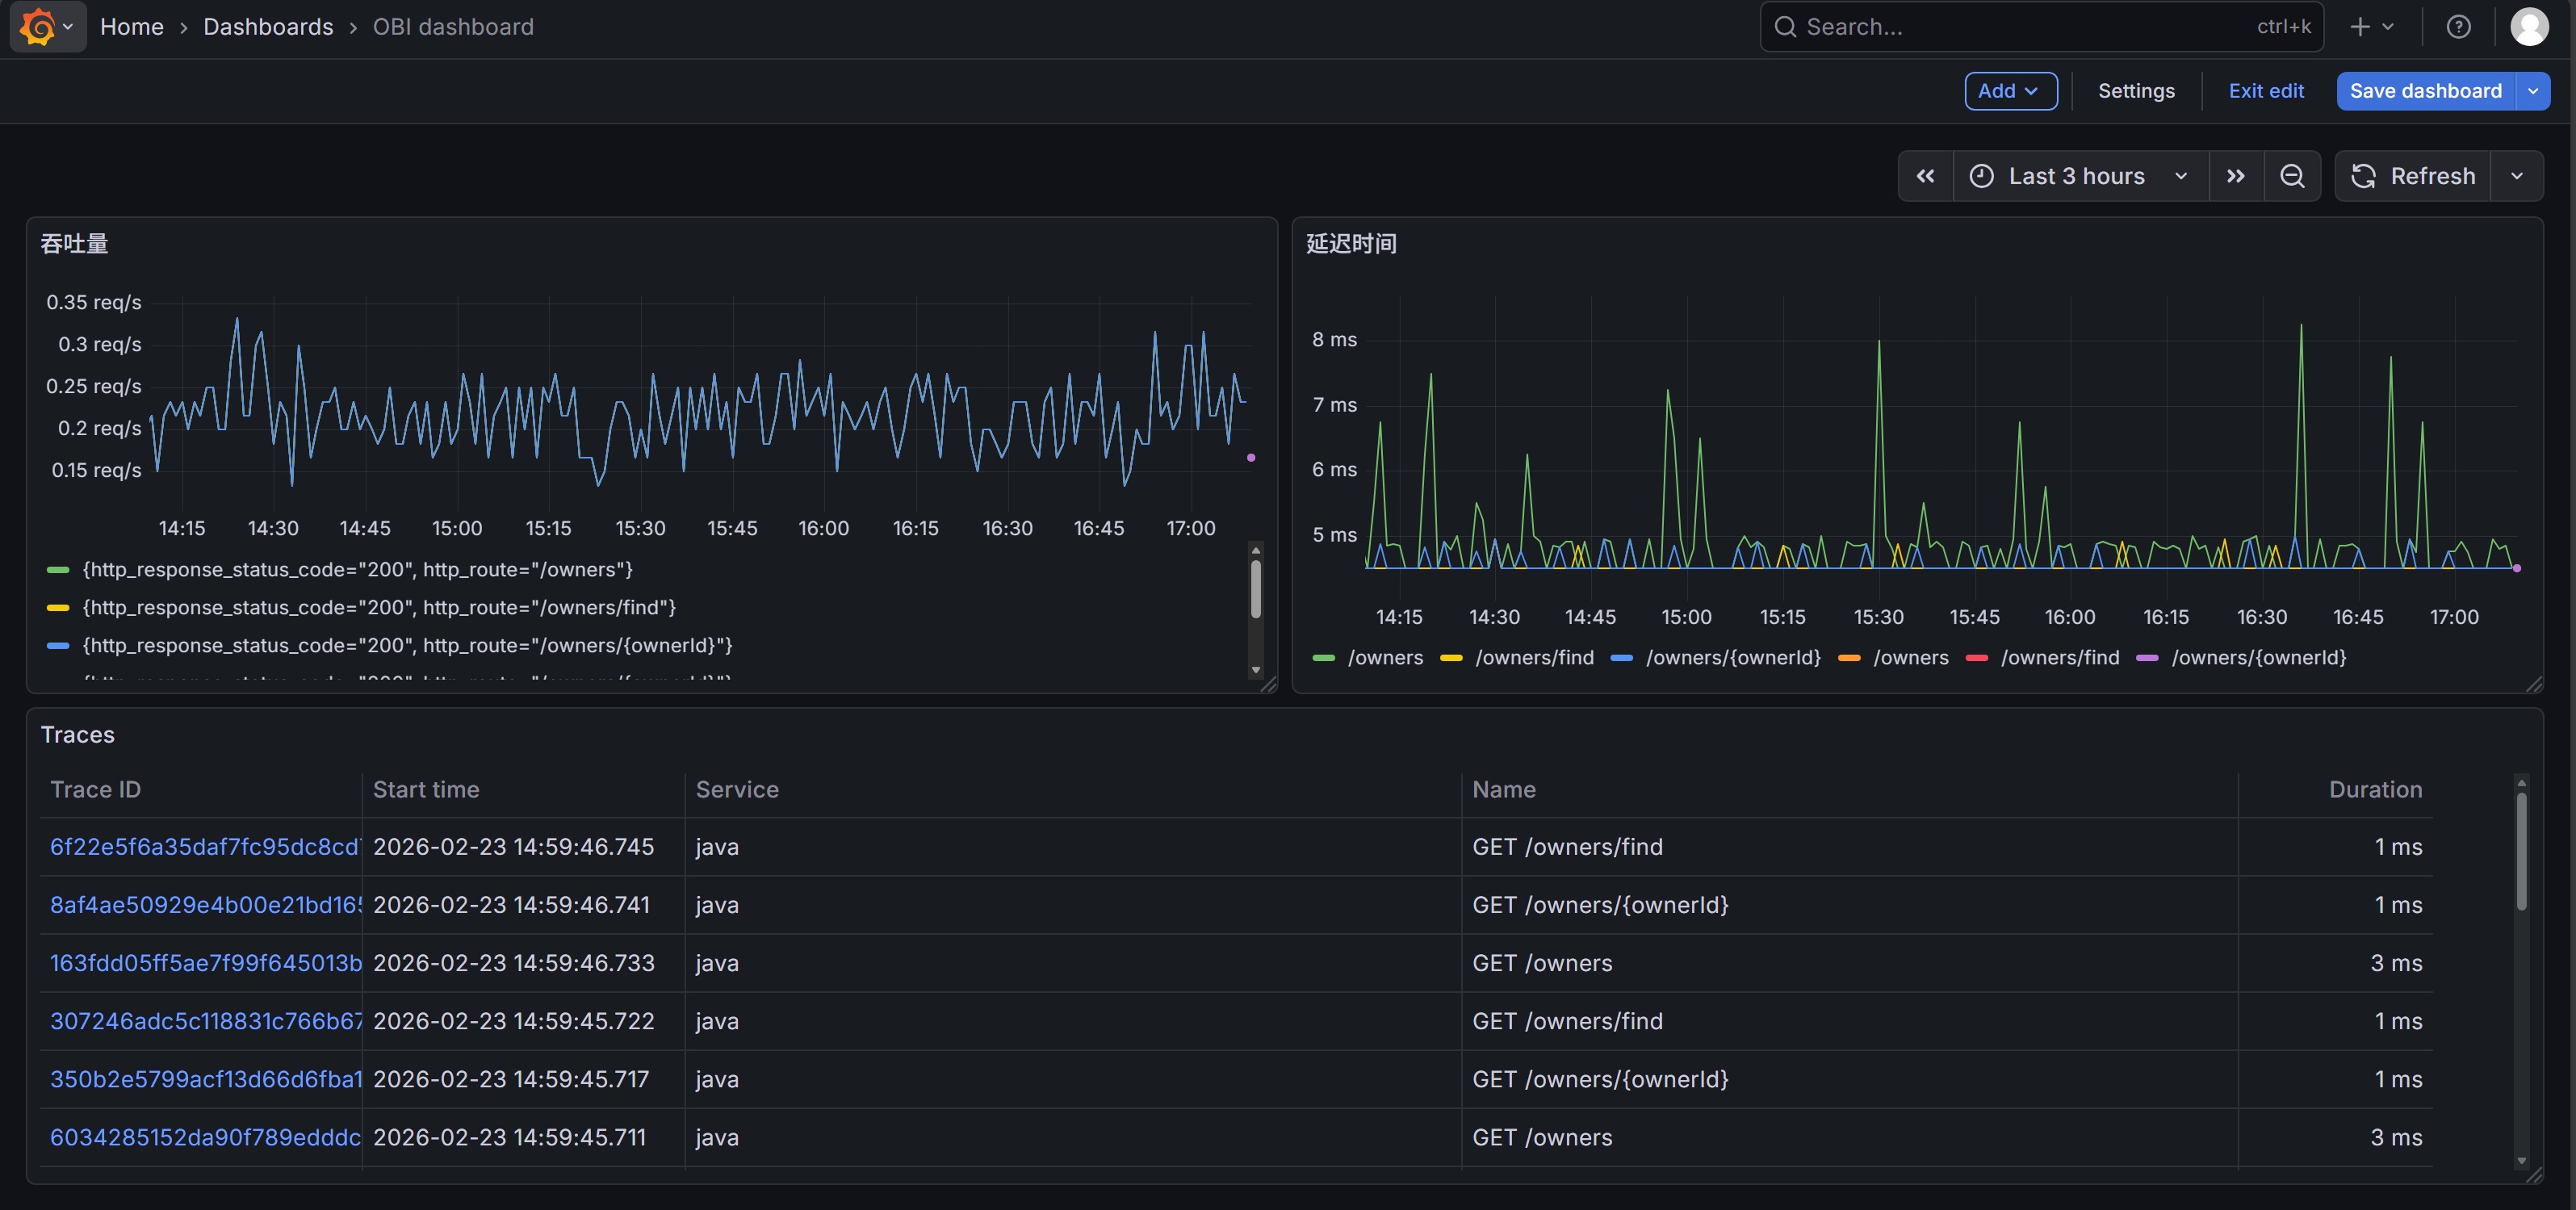This screenshot has height=1210, width=2576.
Task: Open the refresh interval dropdown arrow
Action: [2516, 176]
